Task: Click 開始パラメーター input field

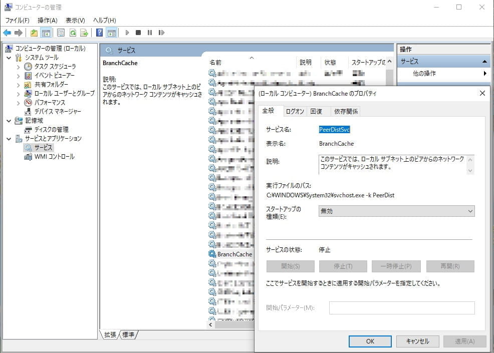Action: pyautogui.click(x=402, y=308)
